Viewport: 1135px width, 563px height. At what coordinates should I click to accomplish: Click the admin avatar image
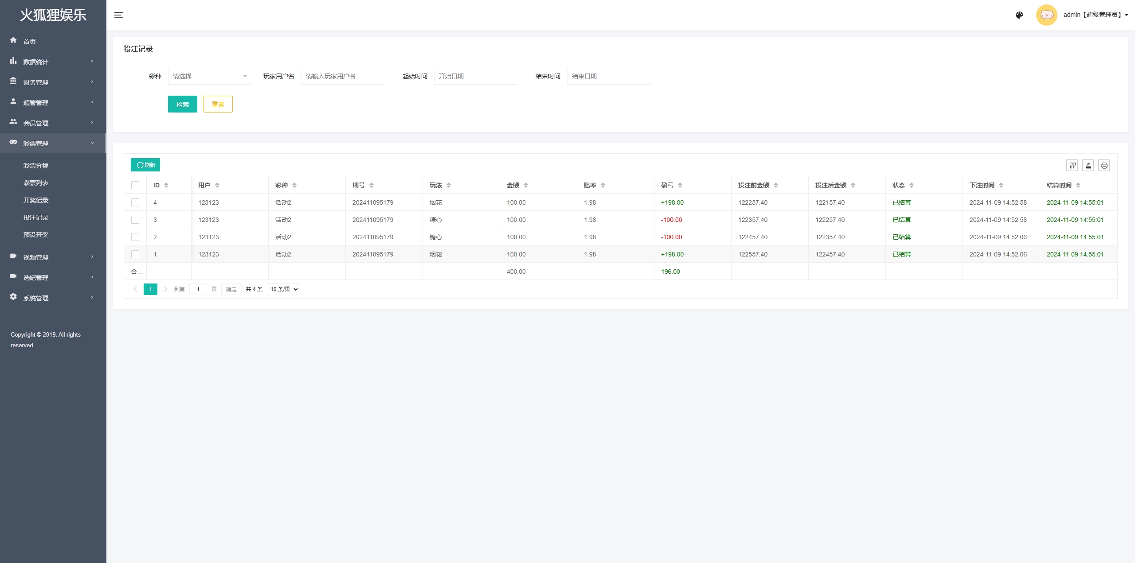[1046, 15]
